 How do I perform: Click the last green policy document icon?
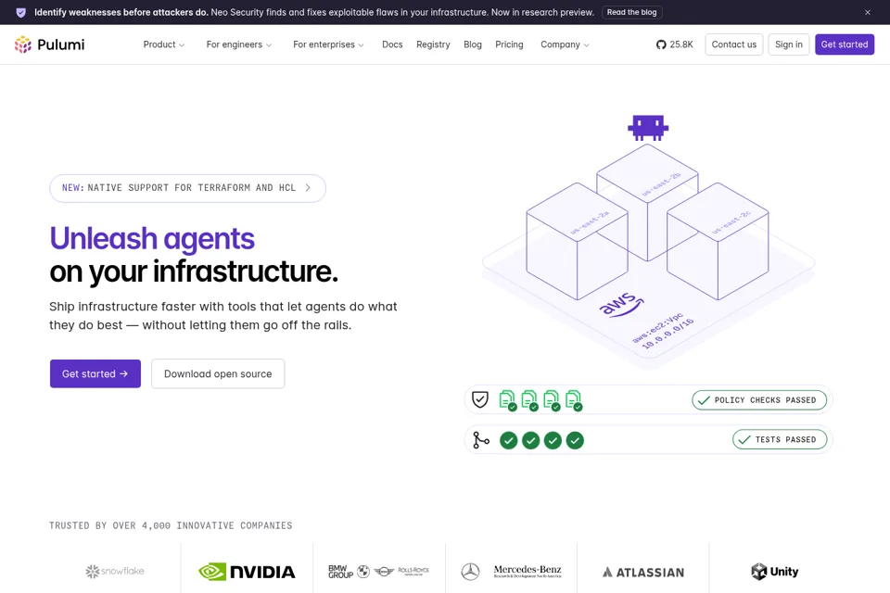click(574, 400)
